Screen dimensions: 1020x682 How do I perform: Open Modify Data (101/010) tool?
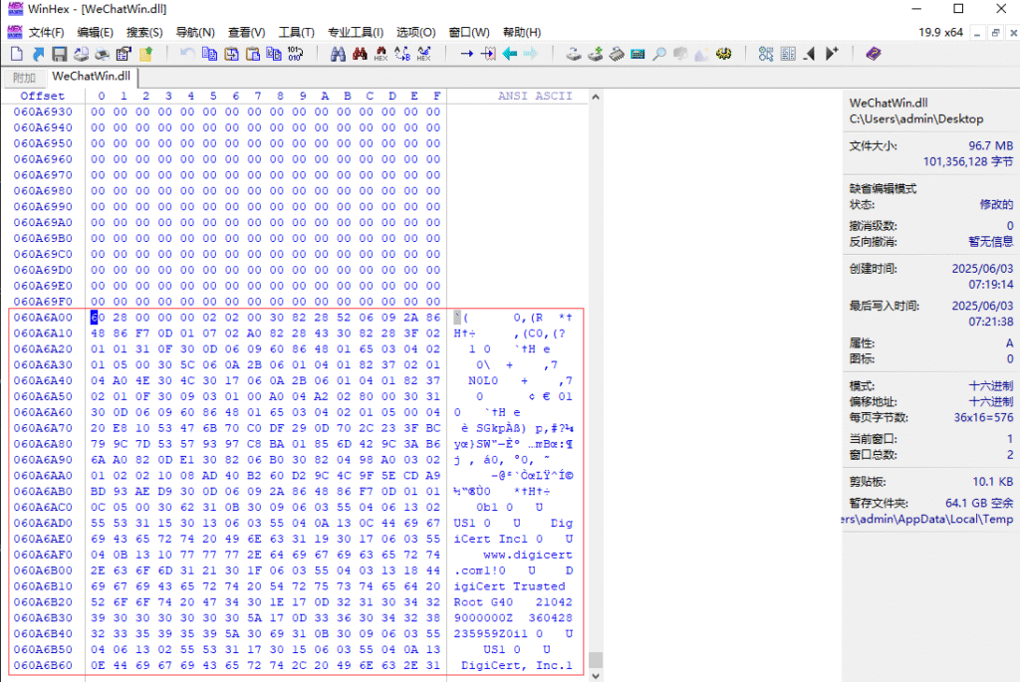[295, 54]
